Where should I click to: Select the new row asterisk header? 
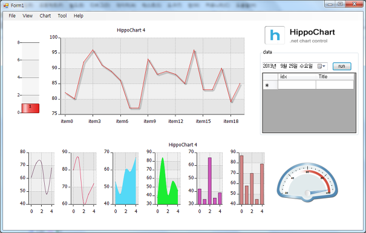point(270,85)
